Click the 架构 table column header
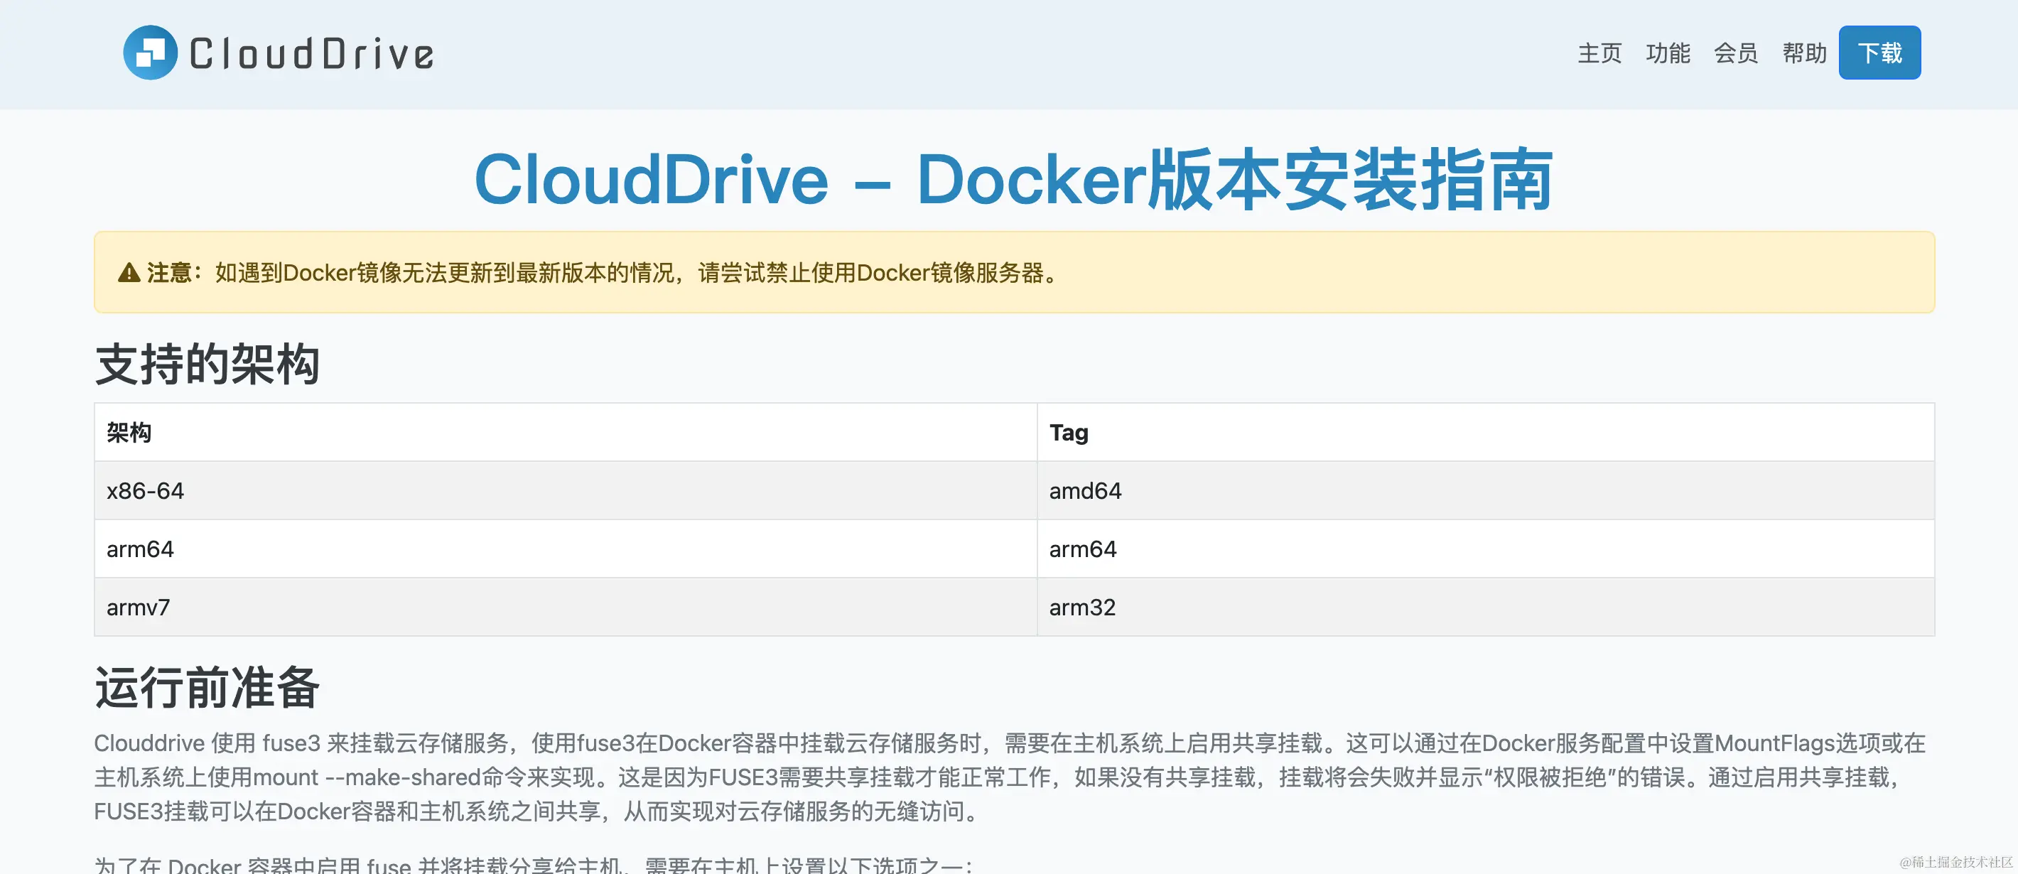The width and height of the screenshot is (2018, 874). pyautogui.click(x=129, y=432)
